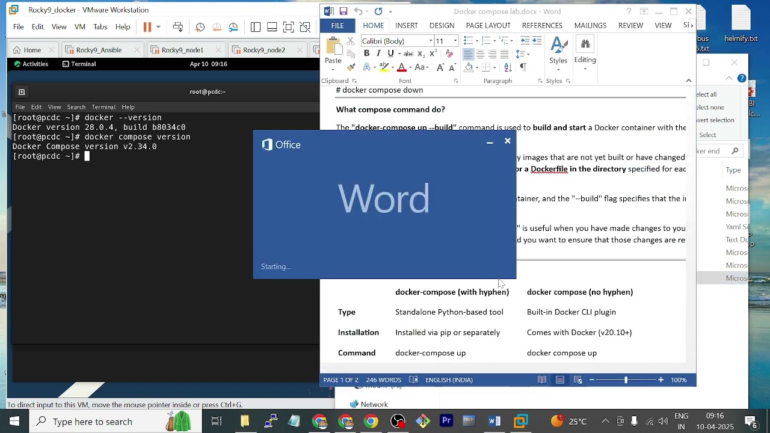The height and width of the screenshot is (433, 770).
Task: Open VMware power/suspend dropdown arrow
Action: (x=158, y=27)
